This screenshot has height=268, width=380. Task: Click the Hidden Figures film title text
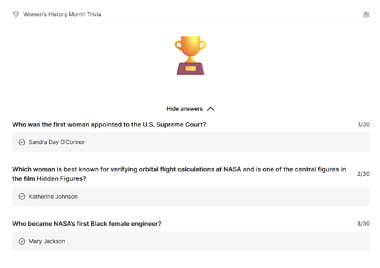[61, 179]
